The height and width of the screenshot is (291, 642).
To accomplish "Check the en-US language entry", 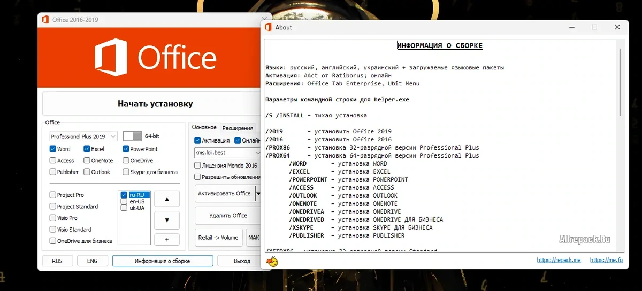I will coord(124,201).
